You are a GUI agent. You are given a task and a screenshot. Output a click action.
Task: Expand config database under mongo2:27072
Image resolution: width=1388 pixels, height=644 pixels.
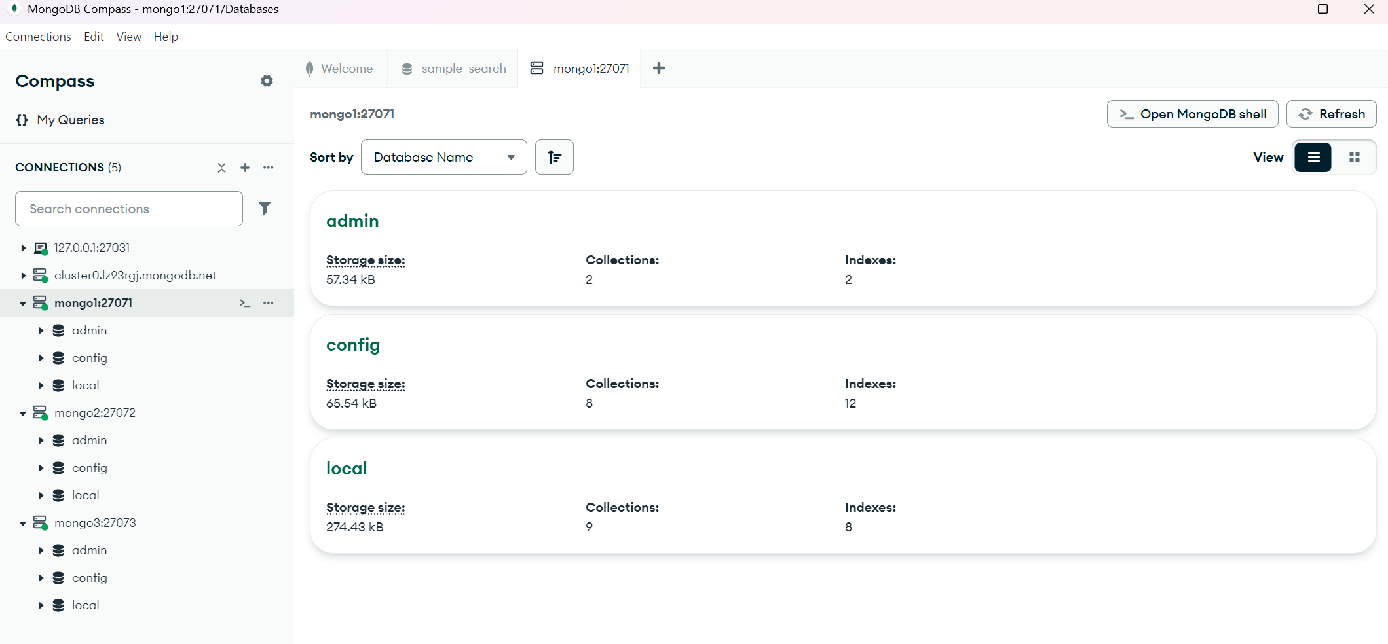pyautogui.click(x=41, y=468)
